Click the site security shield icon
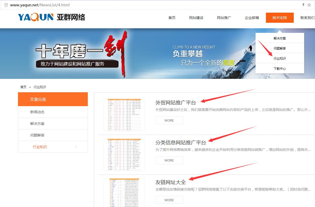Image resolution: width=315 pixels, height=207 pixels. pyautogui.click(x=6, y=5)
